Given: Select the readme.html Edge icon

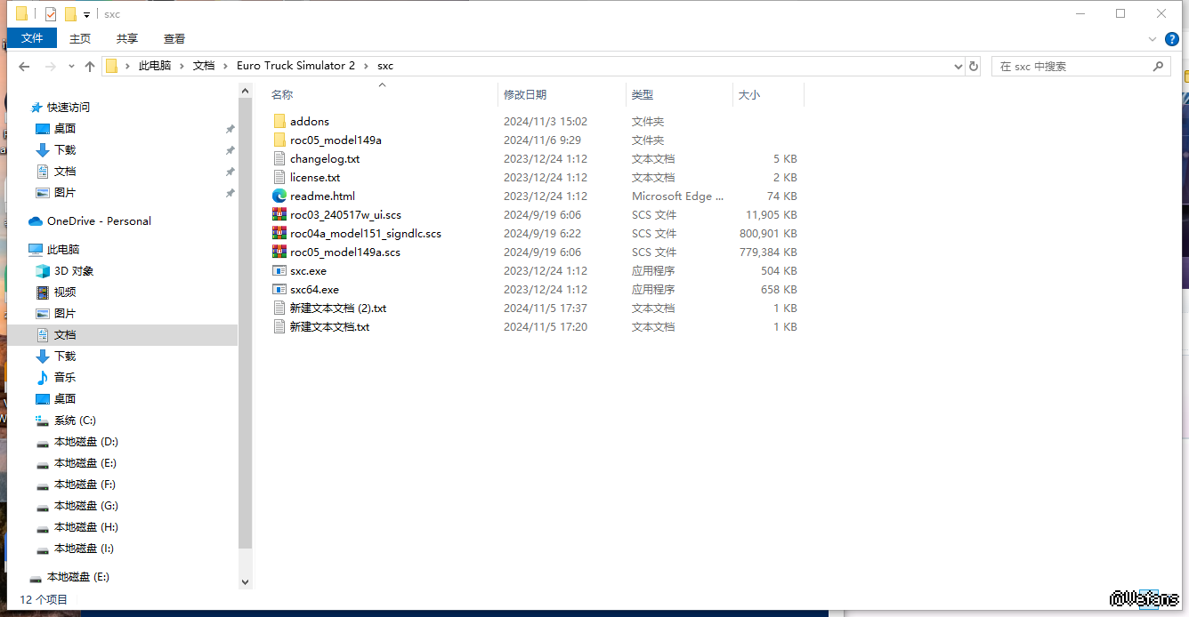Looking at the screenshot, I should 279,196.
